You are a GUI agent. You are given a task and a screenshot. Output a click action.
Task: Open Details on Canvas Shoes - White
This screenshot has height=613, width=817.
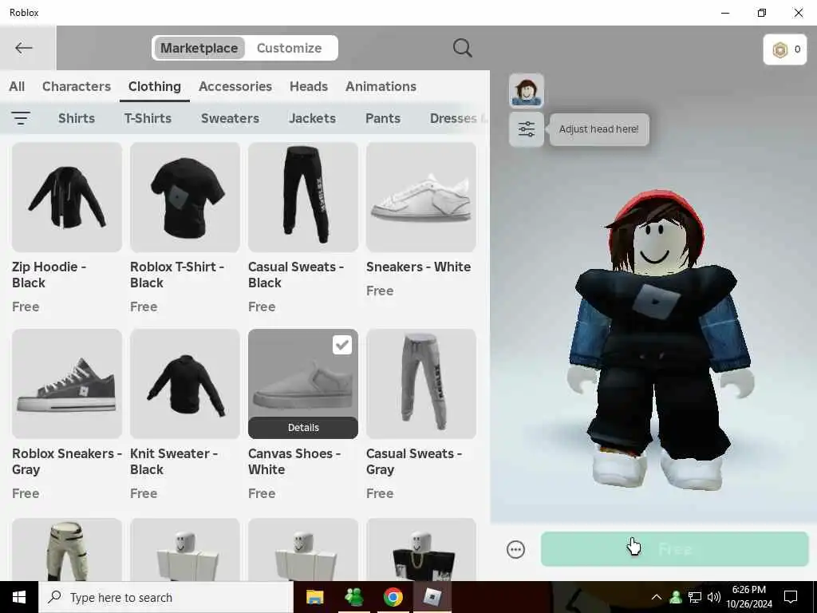click(303, 428)
